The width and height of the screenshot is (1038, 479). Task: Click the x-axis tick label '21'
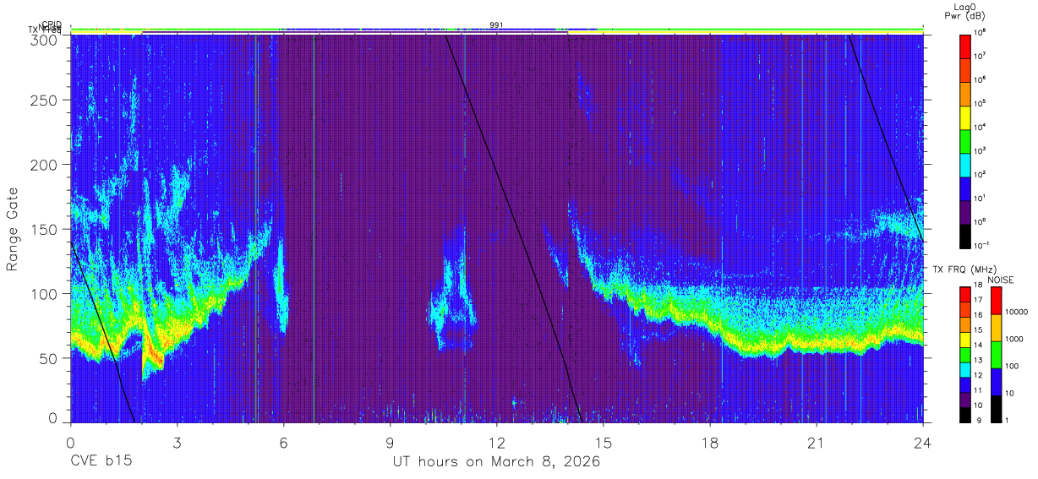pos(817,443)
